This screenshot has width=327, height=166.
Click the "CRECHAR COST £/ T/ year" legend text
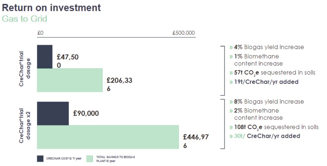(64, 159)
